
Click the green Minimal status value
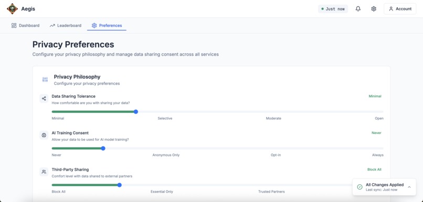pyautogui.click(x=375, y=96)
